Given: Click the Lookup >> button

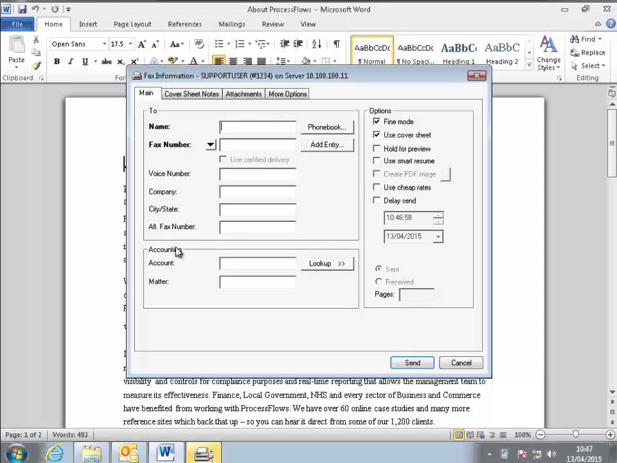Looking at the screenshot, I should coord(327,264).
